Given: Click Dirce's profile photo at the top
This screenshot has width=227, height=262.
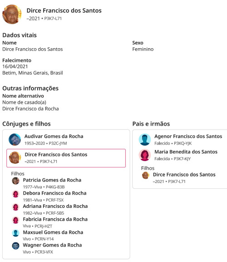Looking at the screenshot, I should (12, 15).
